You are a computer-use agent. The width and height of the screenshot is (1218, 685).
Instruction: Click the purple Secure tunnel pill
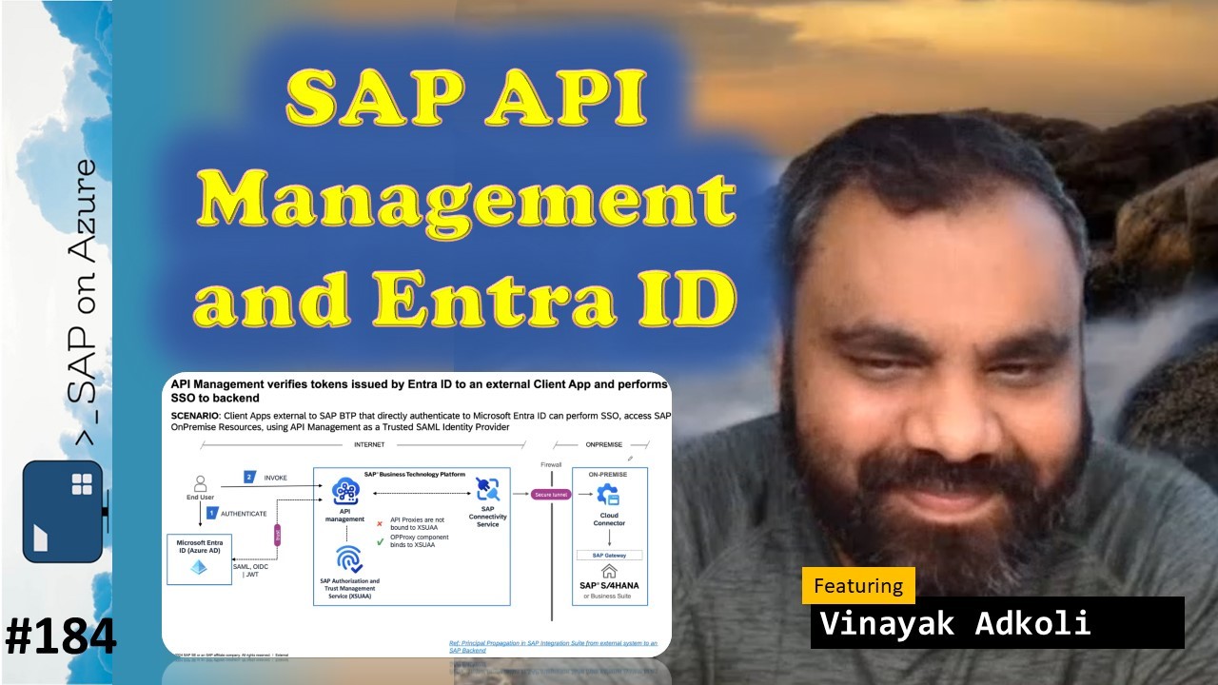point(551,495)
